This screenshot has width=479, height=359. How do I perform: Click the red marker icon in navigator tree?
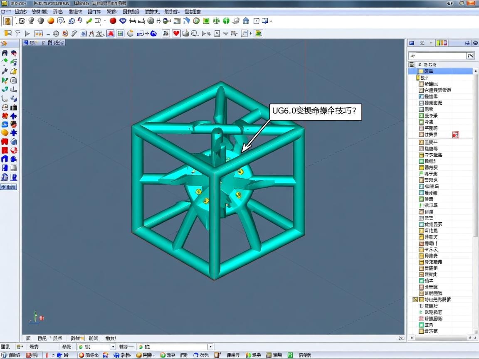[455, 135]
